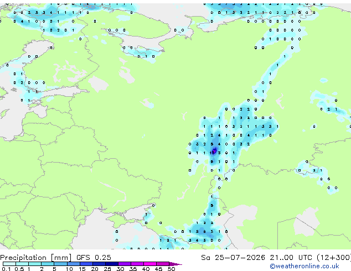This screenshot has height=271, width=351.
Task: Click the 0.5–1 mm legend color box
Action: [22, 264]
